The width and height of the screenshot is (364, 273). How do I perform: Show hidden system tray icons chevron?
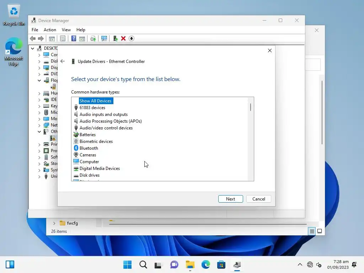(x=300, y=264)
